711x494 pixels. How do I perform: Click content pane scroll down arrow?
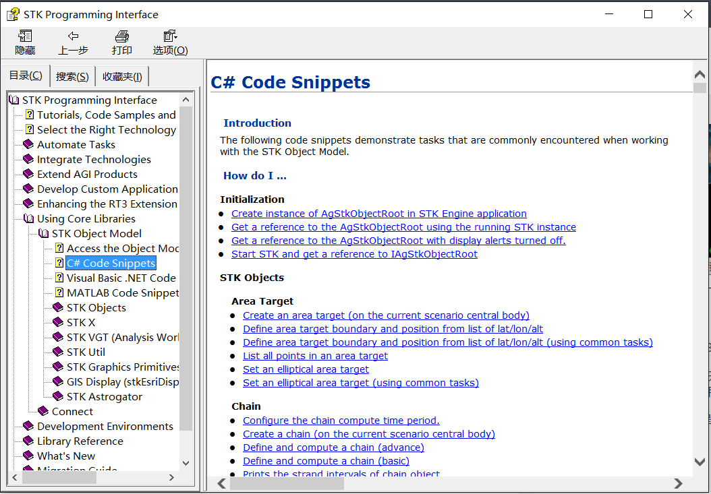[700, 462]
